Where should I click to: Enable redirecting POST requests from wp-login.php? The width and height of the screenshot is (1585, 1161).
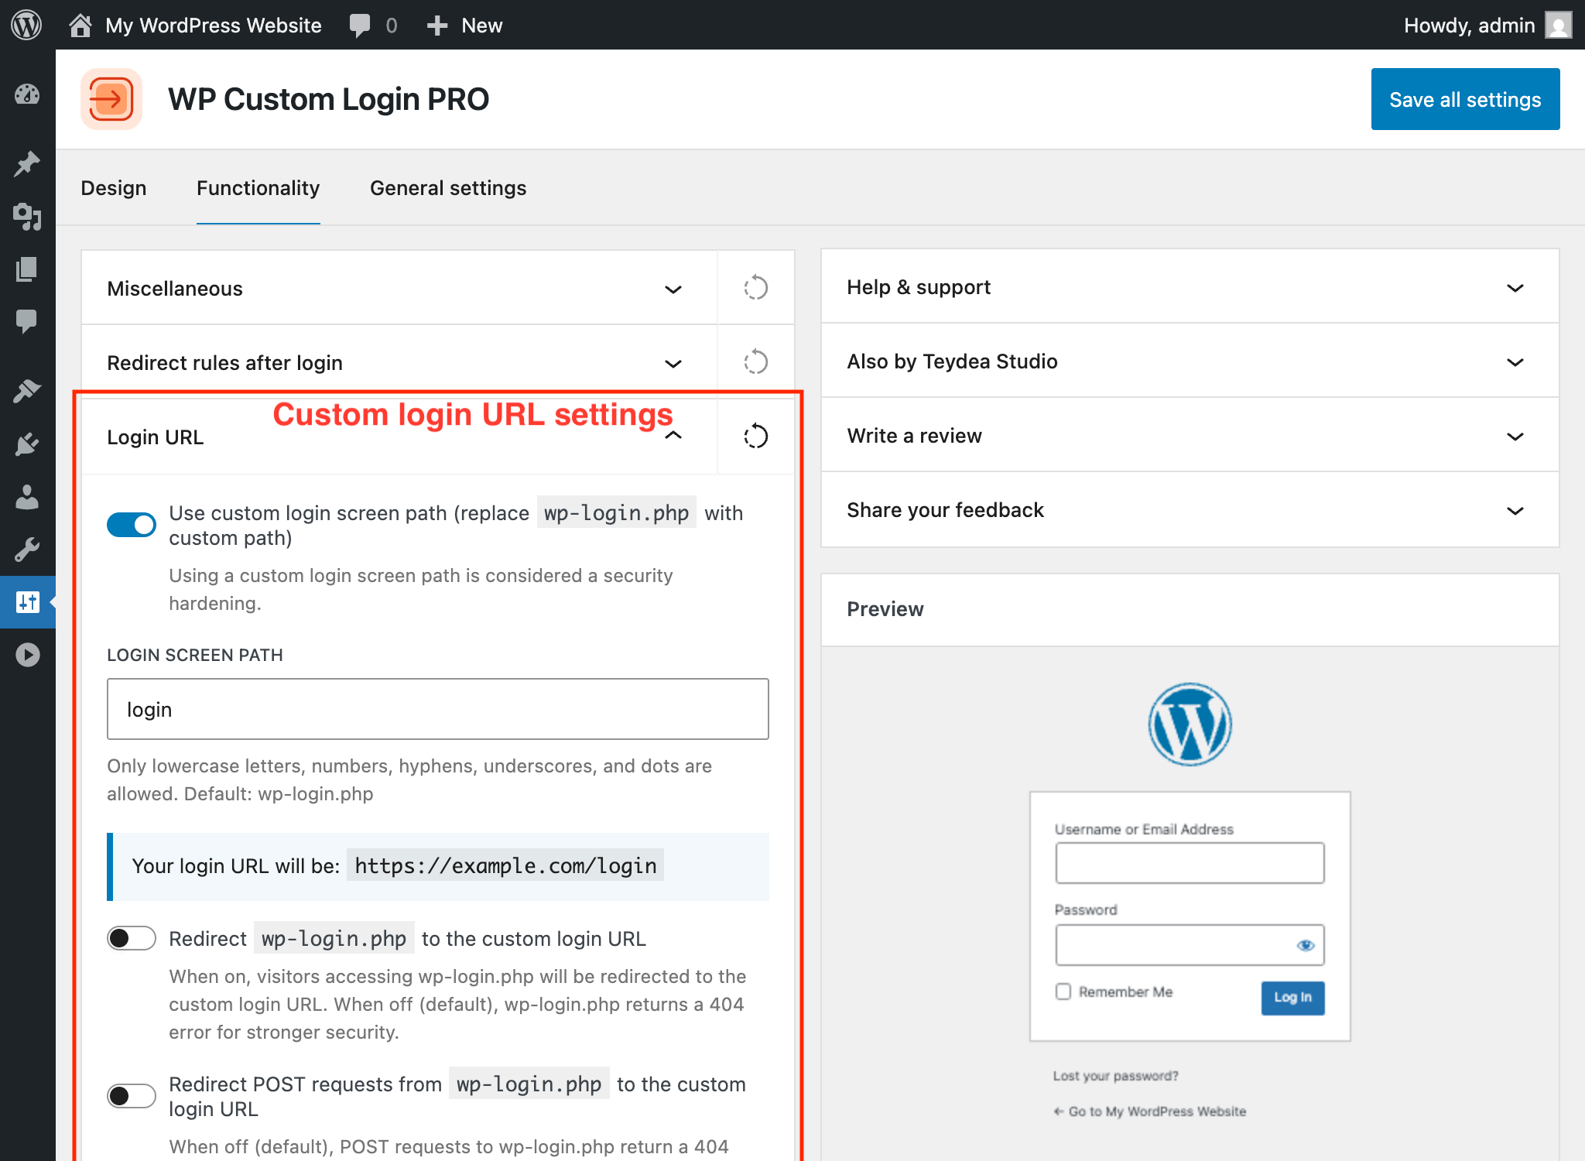pyautogui.click(x=132, y=1096)
